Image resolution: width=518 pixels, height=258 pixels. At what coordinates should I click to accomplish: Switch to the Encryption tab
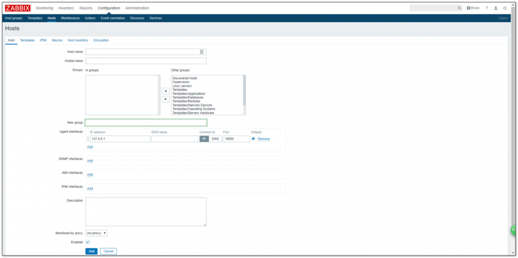pyautogui.click(x=101, y=40)
